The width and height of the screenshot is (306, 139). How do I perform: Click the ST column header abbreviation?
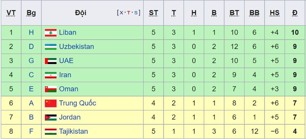(x=153, y=13)
